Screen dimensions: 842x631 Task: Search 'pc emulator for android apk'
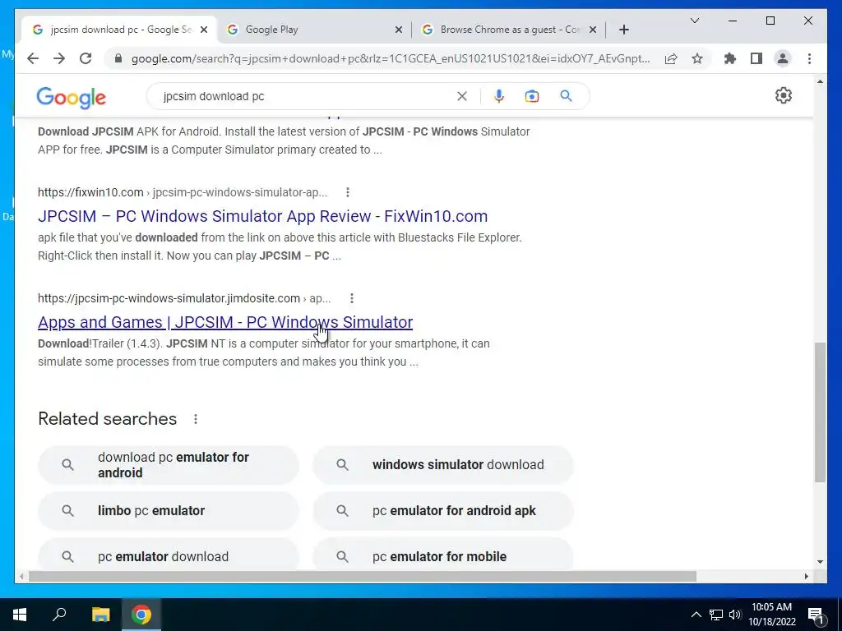point(443,511)
